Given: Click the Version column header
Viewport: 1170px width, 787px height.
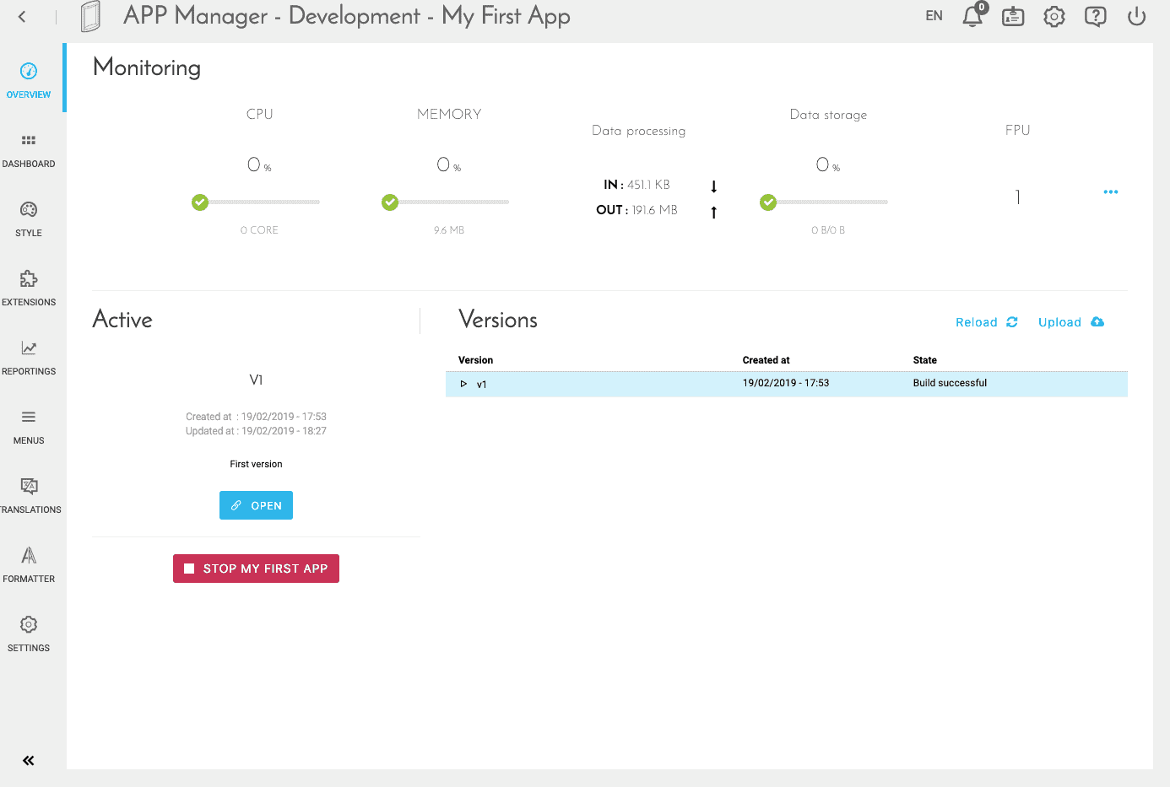Looking at the screenshot, I should point(475,360).
